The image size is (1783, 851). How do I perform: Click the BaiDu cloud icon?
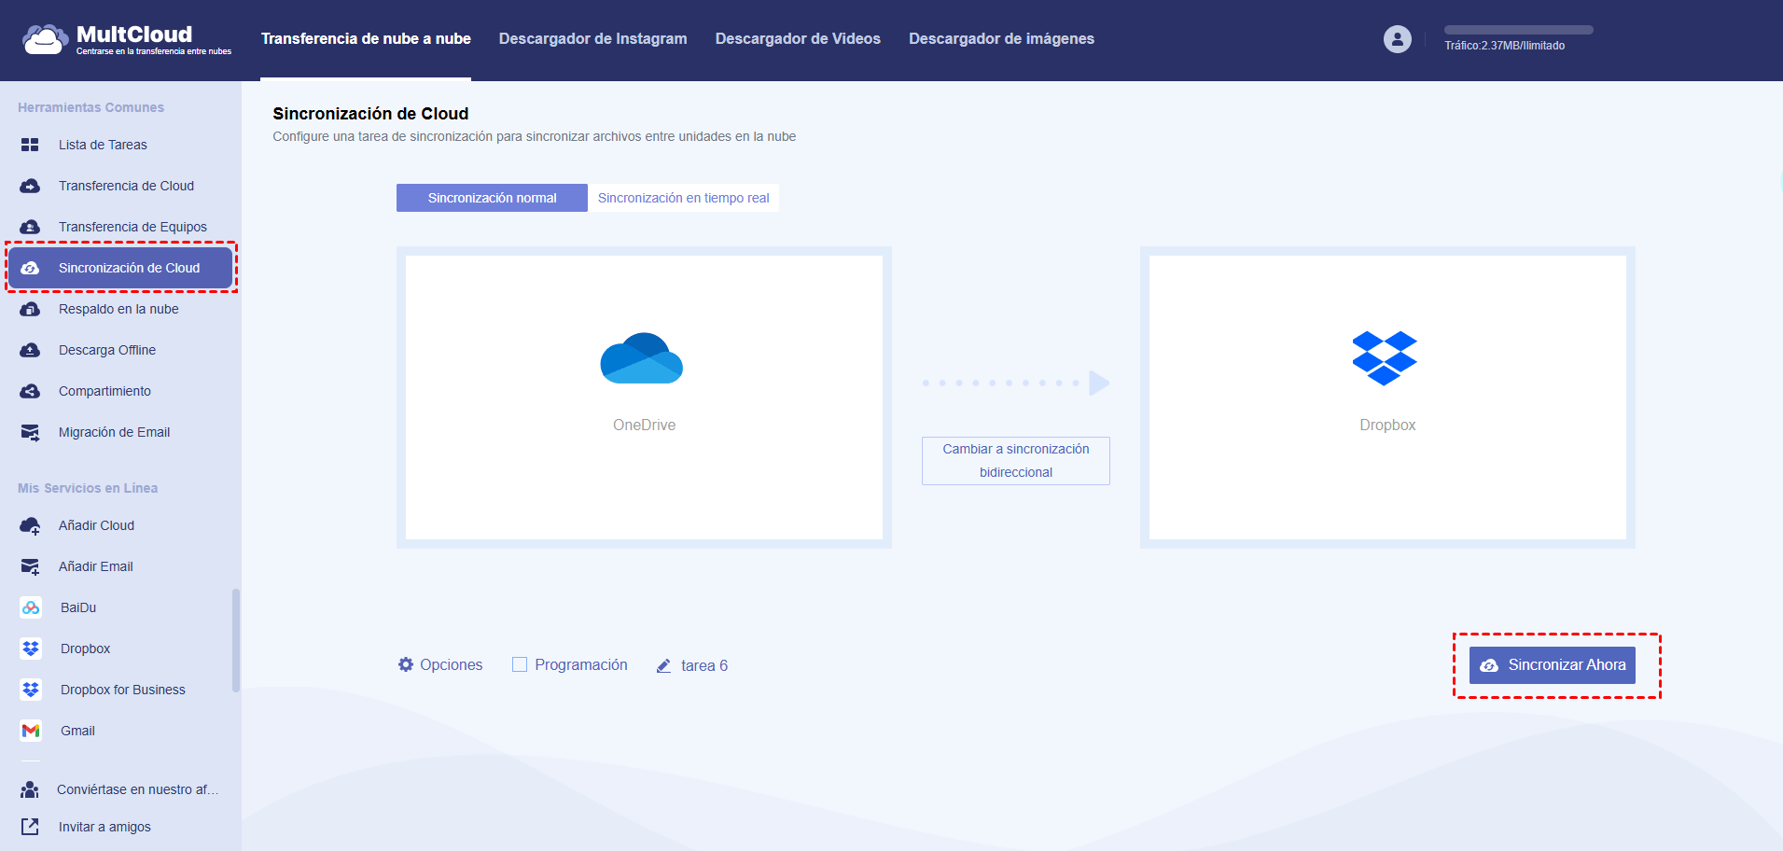[31, 607]
